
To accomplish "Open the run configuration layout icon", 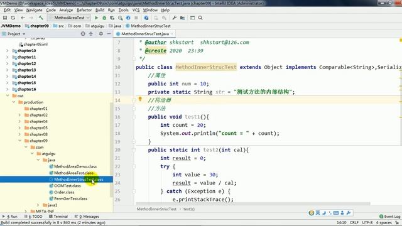I will point(192,18).
